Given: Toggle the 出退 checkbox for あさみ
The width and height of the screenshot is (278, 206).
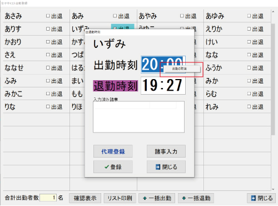Looking at the screenshot, I should [x=48, y=16].
